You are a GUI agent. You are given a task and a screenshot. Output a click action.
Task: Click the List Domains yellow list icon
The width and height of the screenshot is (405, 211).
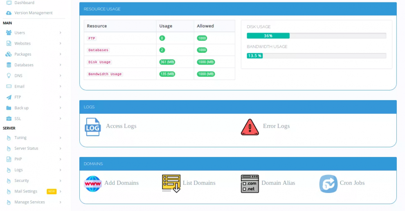point(171,184)
